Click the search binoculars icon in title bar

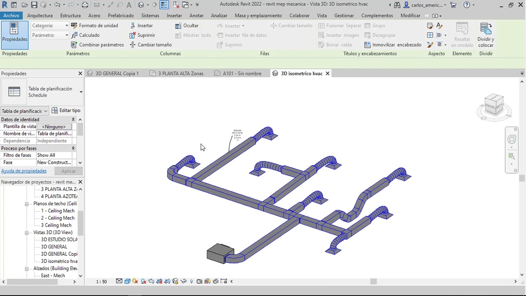(x=397, y=5)
